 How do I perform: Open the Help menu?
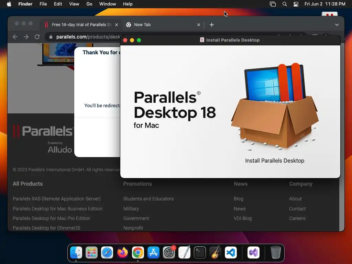pyautogui.click(x=128, y=4)
